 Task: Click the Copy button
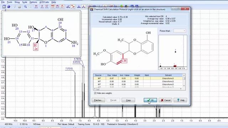128,100
